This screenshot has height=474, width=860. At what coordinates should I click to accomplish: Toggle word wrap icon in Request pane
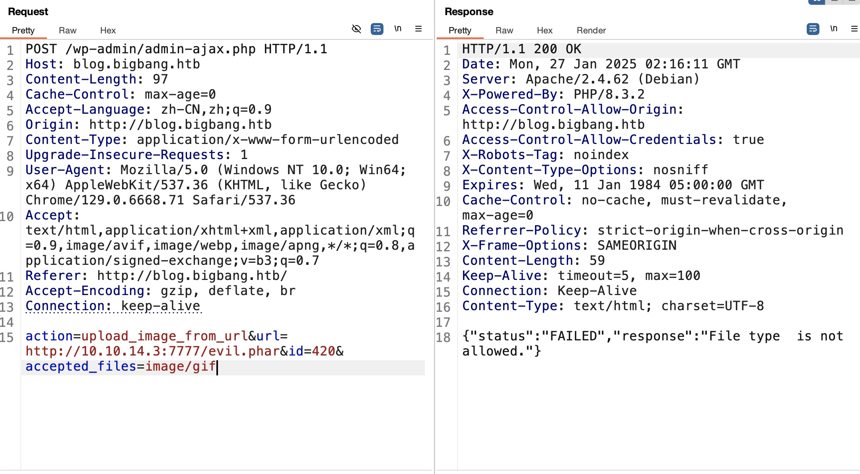point(377,29)
